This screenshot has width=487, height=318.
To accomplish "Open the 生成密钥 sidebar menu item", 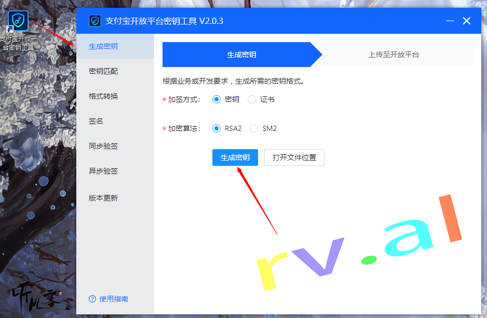I will (x=115, y=46).
